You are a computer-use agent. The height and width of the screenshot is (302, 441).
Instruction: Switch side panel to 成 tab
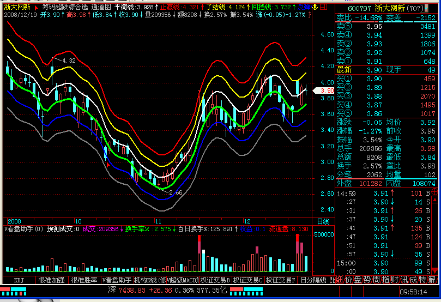tap(413, 280)
